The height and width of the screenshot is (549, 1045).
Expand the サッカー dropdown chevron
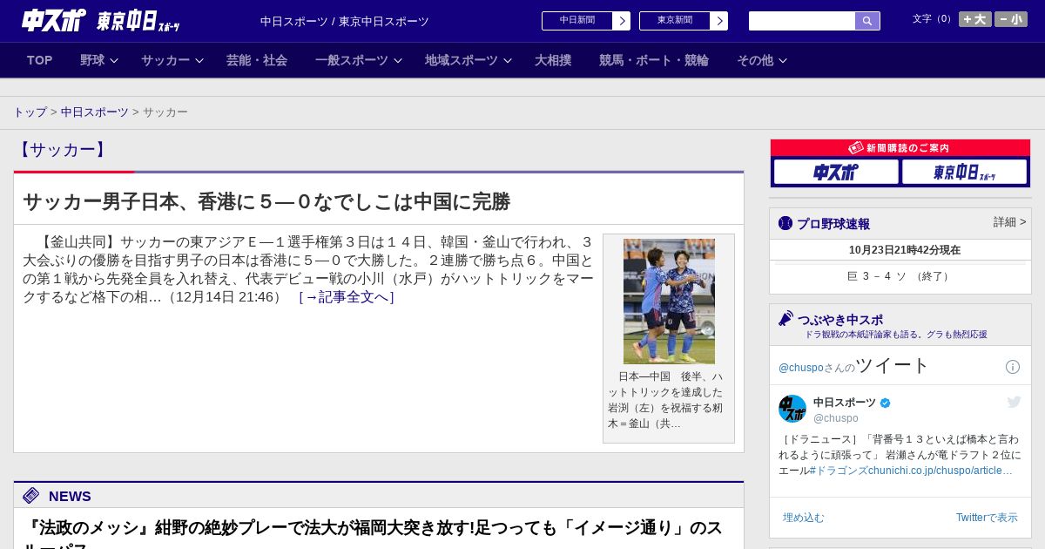199,60
